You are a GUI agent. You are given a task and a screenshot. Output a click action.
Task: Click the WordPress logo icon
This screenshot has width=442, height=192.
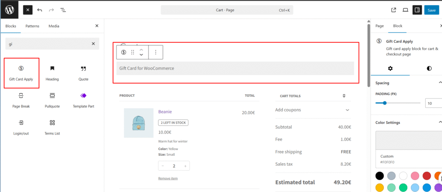coord(9,9)
